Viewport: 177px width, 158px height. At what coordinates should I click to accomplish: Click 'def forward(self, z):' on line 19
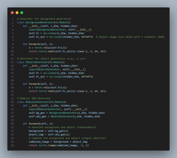click(x=38, y=84)
